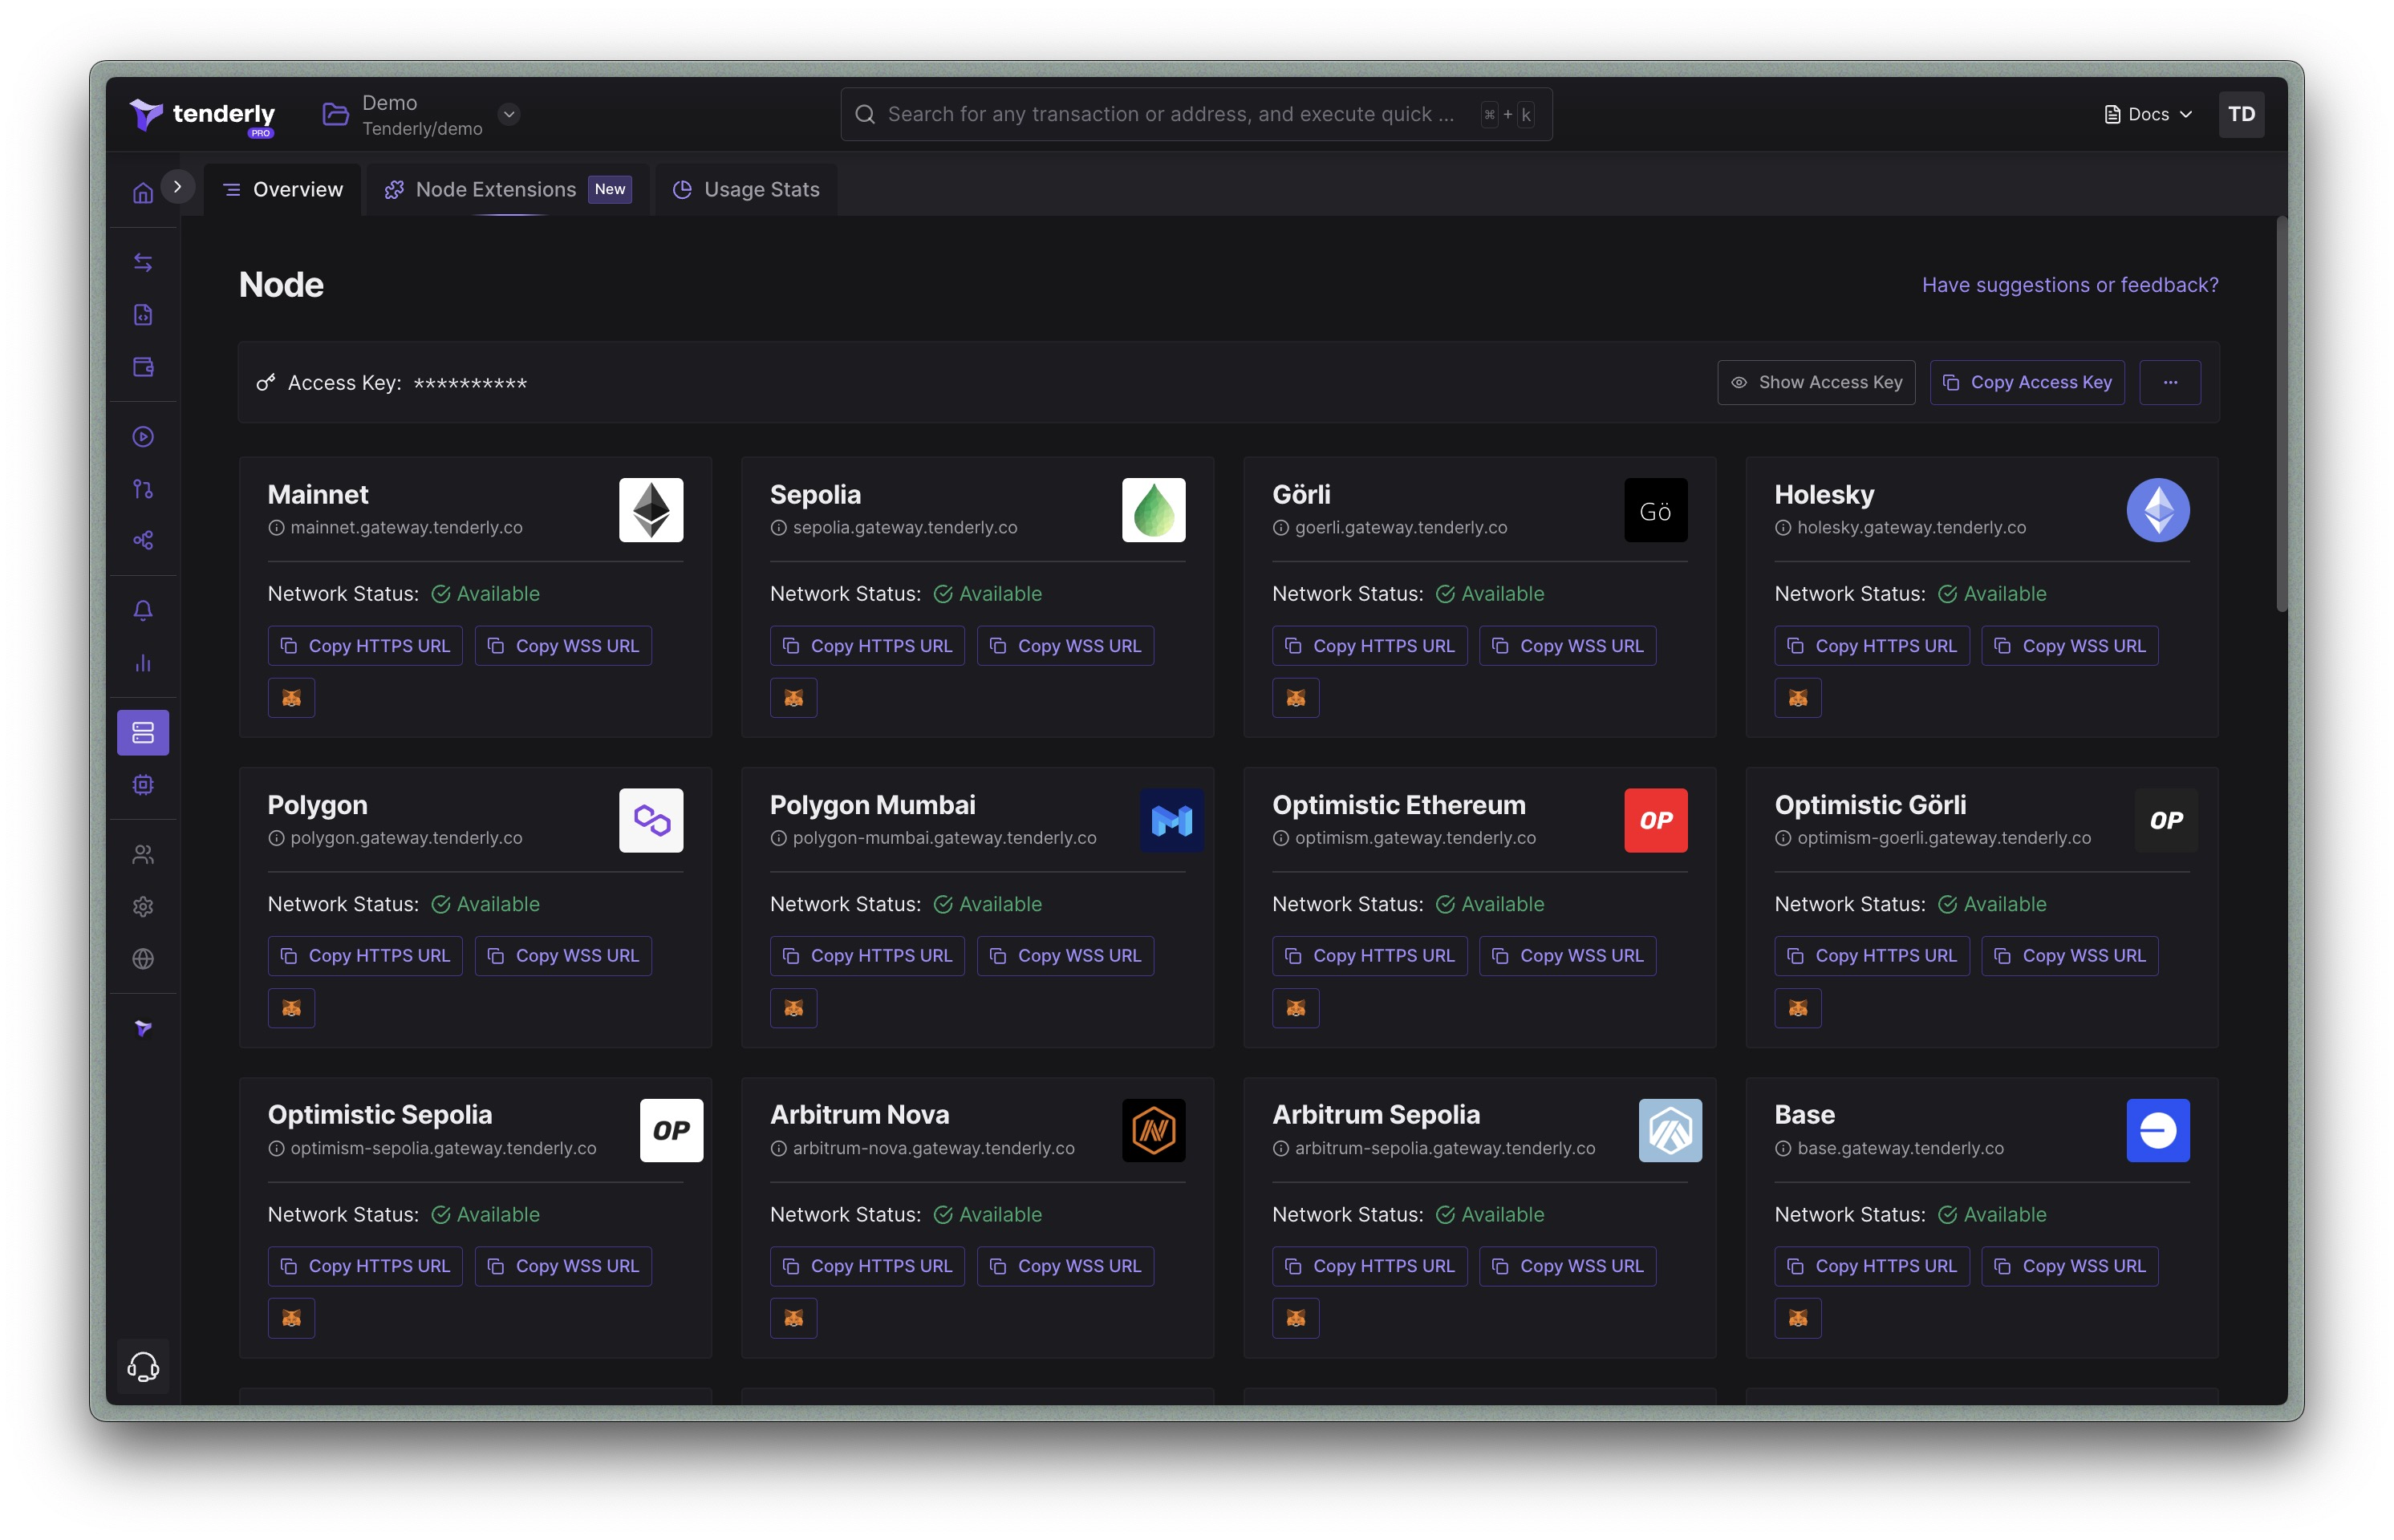Image resolution: width=2394 pixels, height=1540 pixels.
Task: Click the Mainnet Ethereum logo thumbnail
Action: click(x=651, y=510)
